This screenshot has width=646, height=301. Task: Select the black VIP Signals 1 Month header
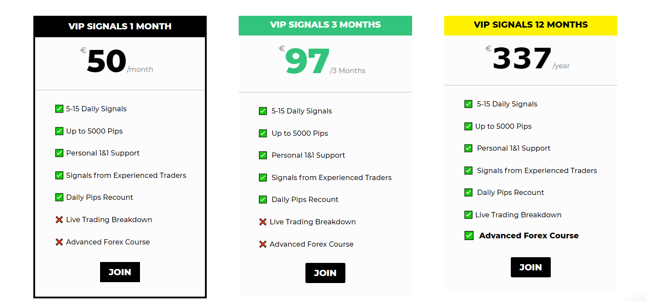[120, 26]
